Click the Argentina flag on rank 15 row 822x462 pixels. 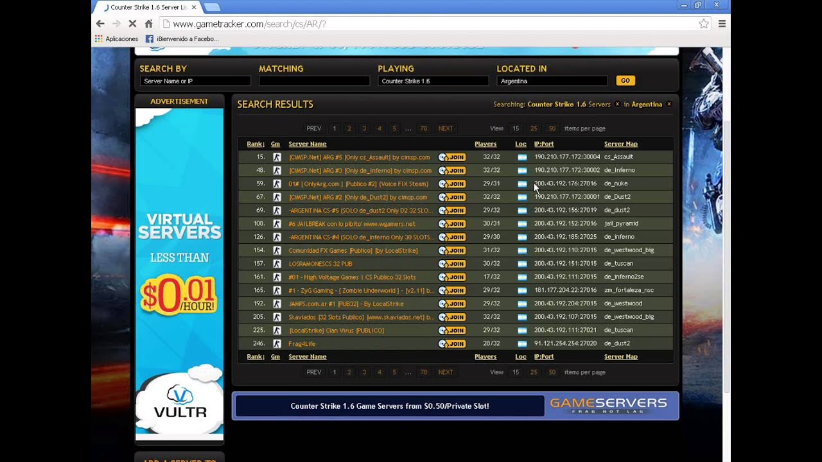[x=522, y=157]
